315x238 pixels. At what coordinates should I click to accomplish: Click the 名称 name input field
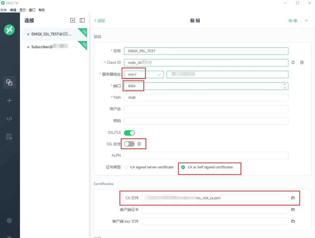click(206, 51)
